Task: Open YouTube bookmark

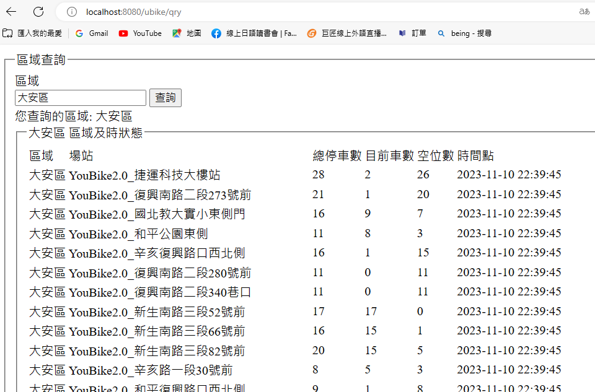Action: [140, 33]
